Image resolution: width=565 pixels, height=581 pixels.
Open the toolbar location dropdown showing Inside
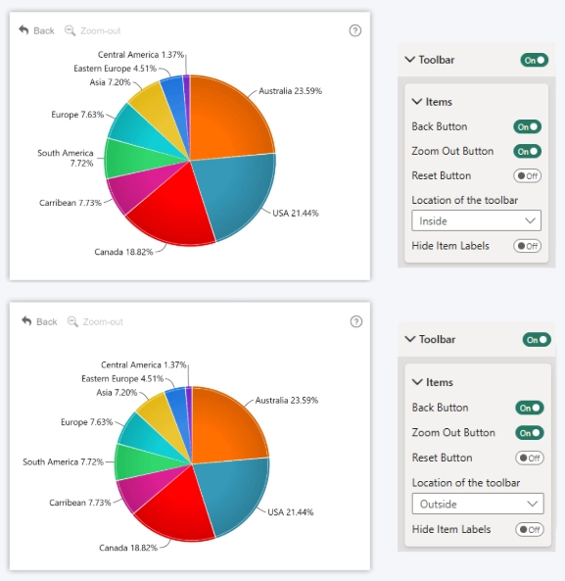click(476, 220)
